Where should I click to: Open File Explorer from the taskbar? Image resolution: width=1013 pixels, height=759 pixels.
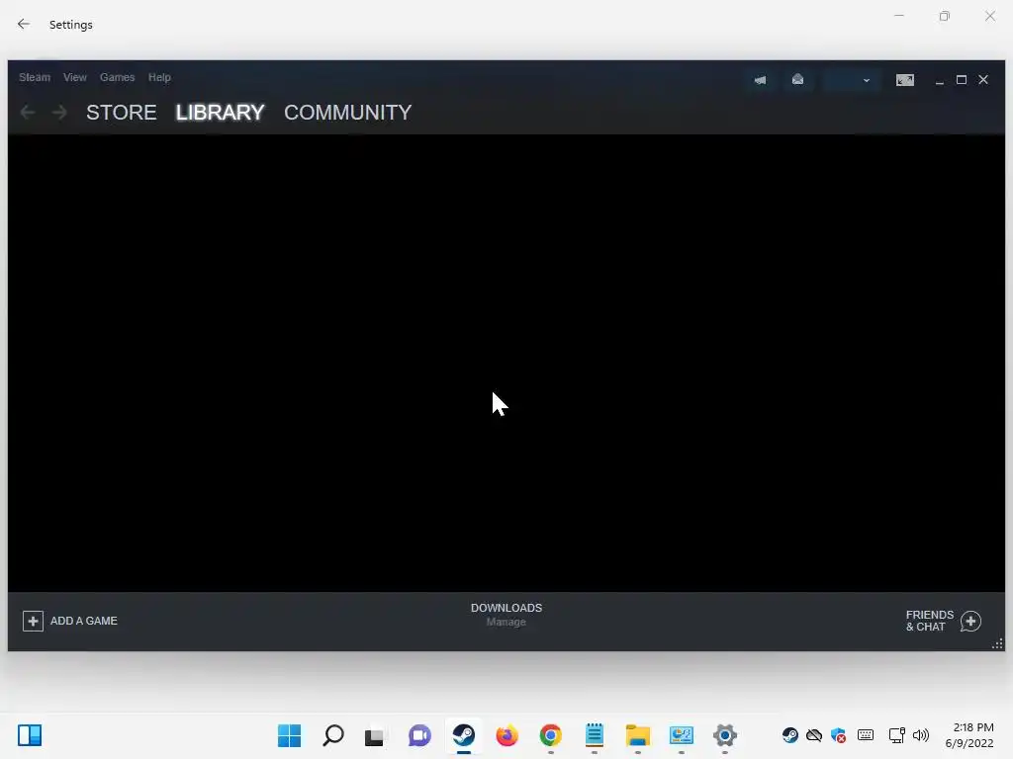point(638,735)
